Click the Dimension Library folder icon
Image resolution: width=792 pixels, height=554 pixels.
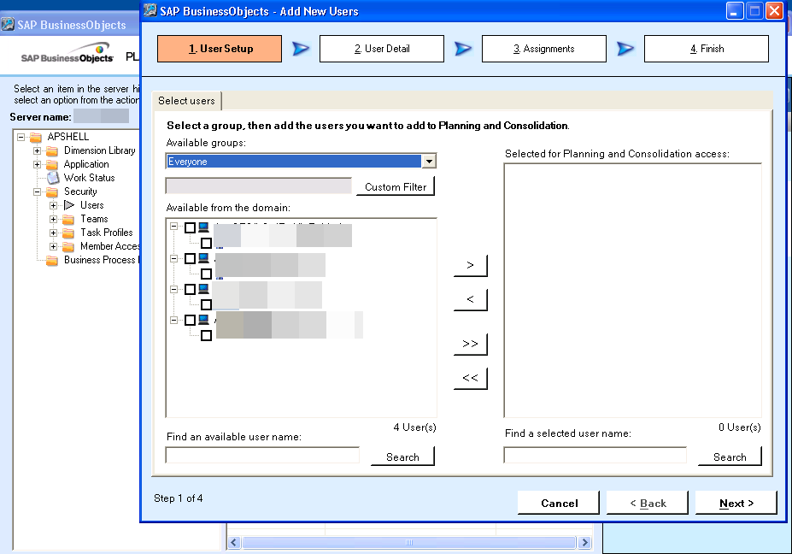coord(52,150)
